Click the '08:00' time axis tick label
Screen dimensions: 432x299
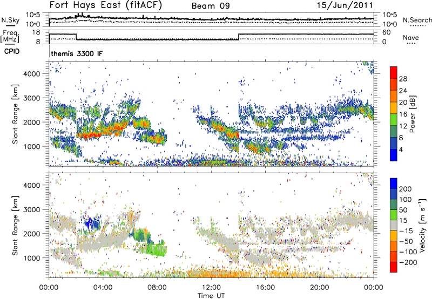(157, 288)
